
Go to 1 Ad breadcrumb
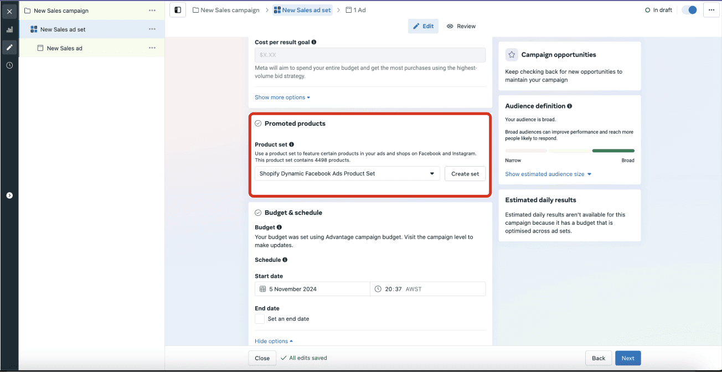(355, 10)
